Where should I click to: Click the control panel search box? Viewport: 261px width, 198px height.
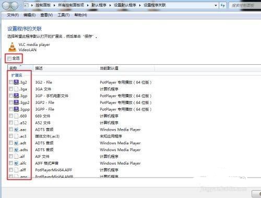tap(245, 5)
